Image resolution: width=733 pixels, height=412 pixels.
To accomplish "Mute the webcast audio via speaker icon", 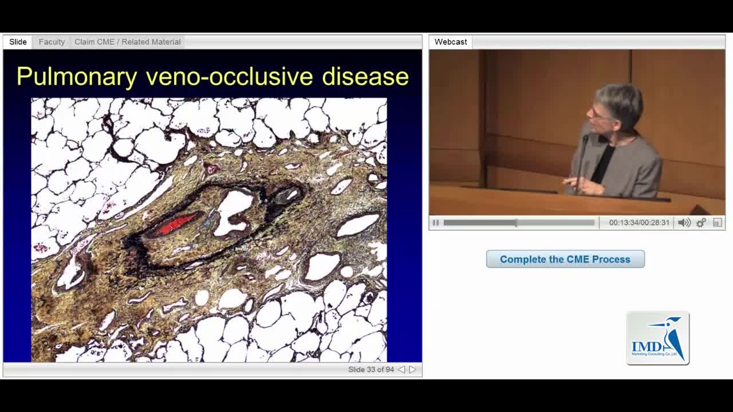I will (x=684, y=223).
